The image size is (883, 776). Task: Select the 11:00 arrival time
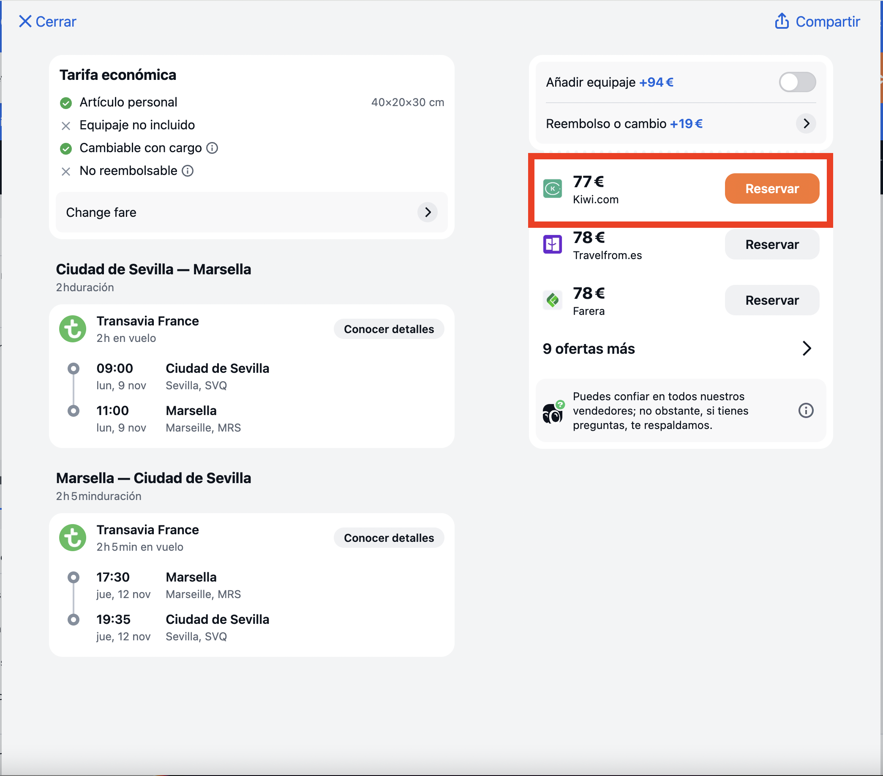tap(112, 411)
